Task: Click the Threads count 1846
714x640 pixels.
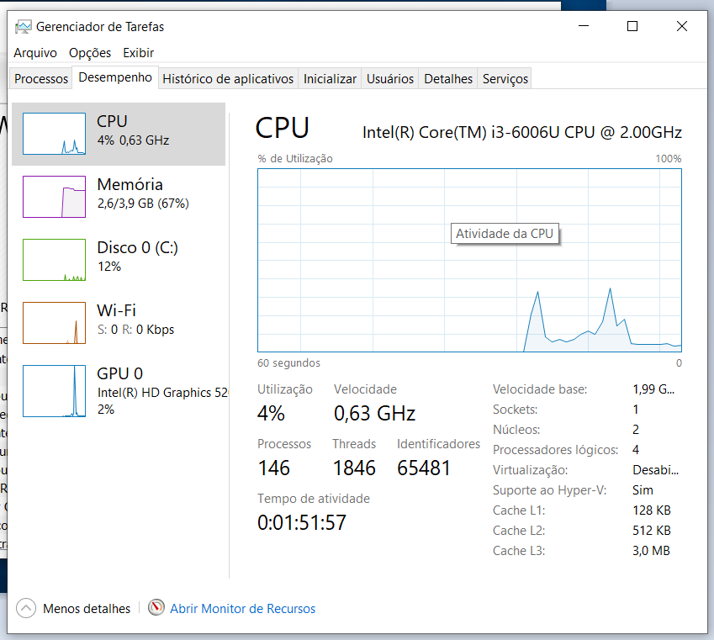Action: 354,468
